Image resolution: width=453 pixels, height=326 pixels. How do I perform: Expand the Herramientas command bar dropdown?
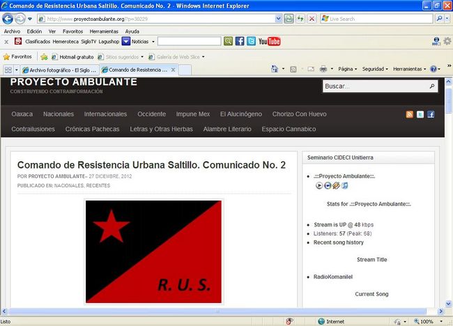tap(410, 70)
